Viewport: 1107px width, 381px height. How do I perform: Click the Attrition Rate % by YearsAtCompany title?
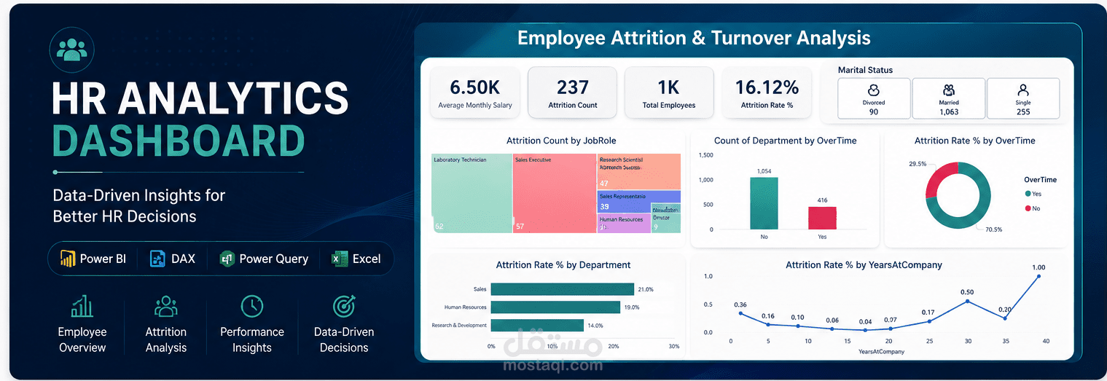(864, 265)
